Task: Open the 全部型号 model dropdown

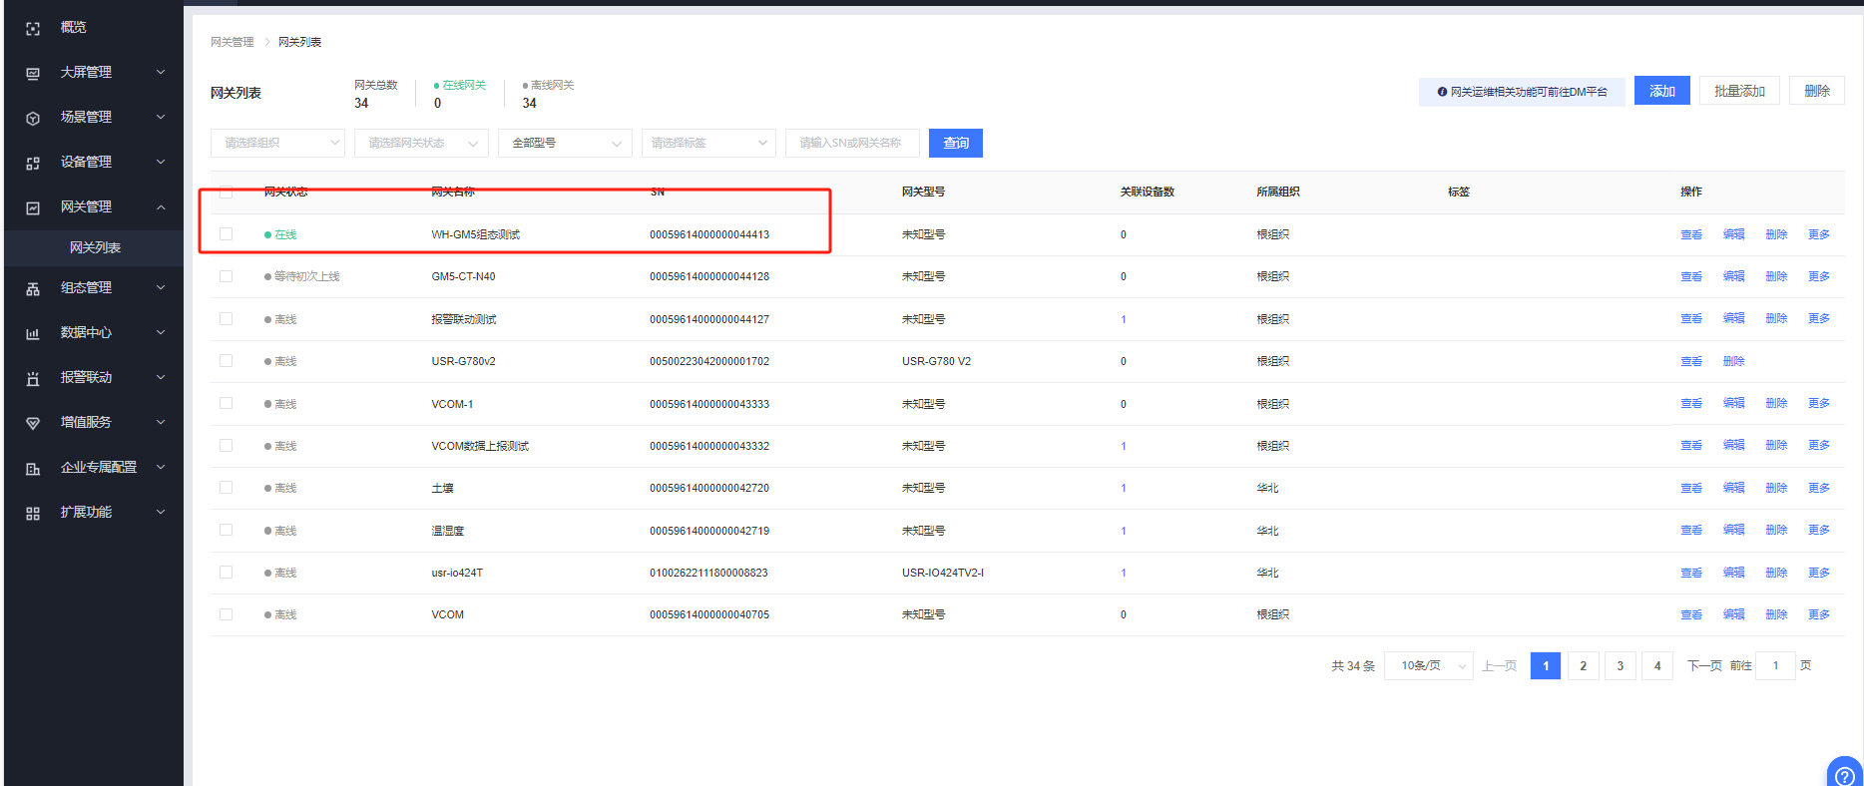Action: coord(565,144)
